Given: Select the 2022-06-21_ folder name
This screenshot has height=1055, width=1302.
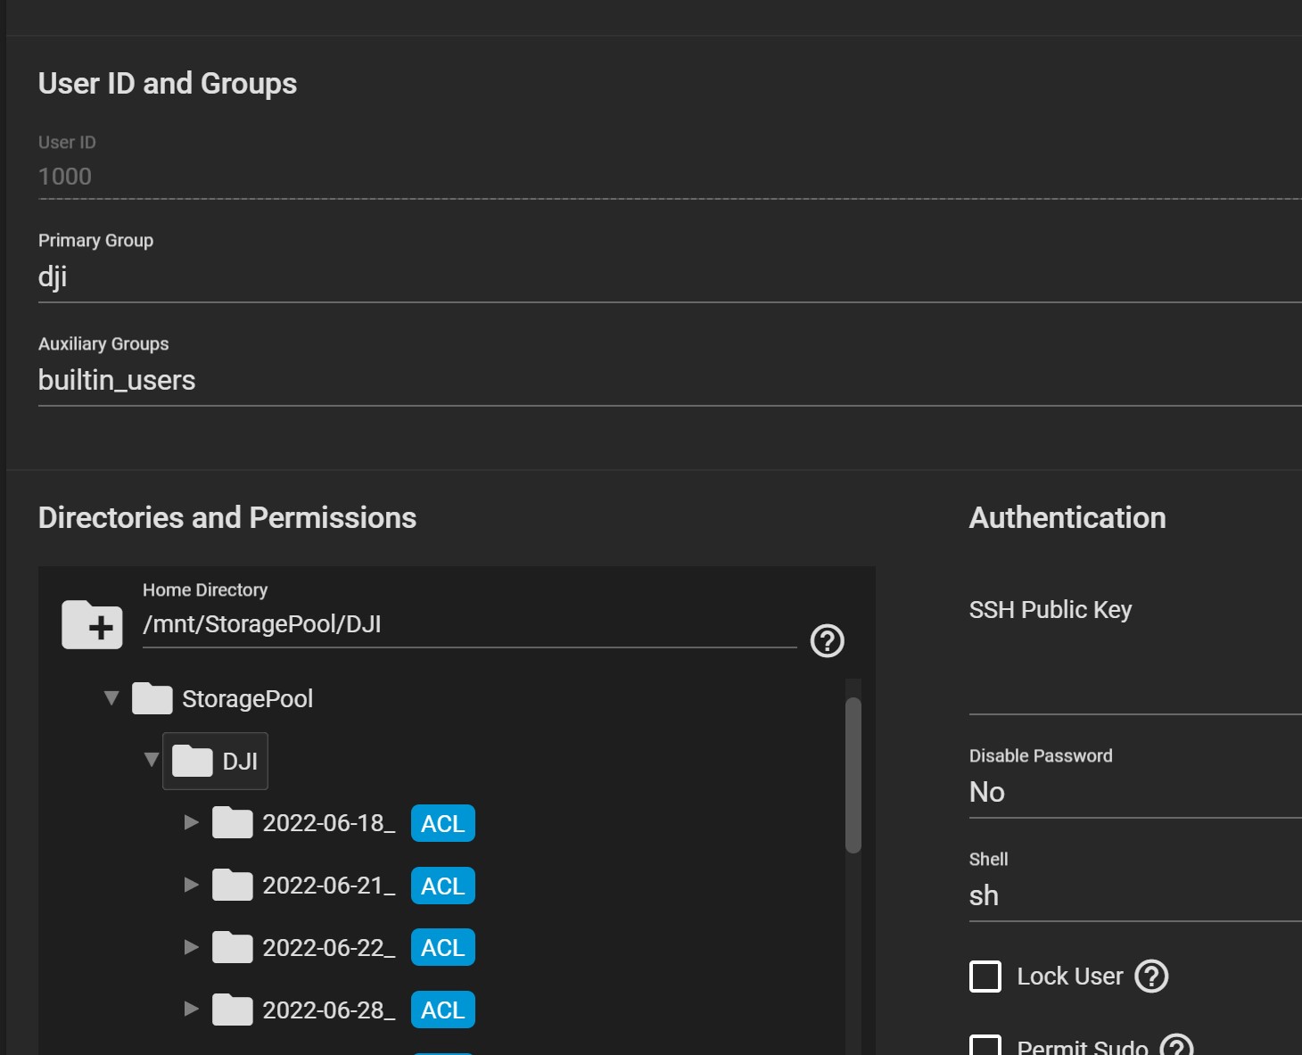Looking at the screenshot, I should click(328, 886).
